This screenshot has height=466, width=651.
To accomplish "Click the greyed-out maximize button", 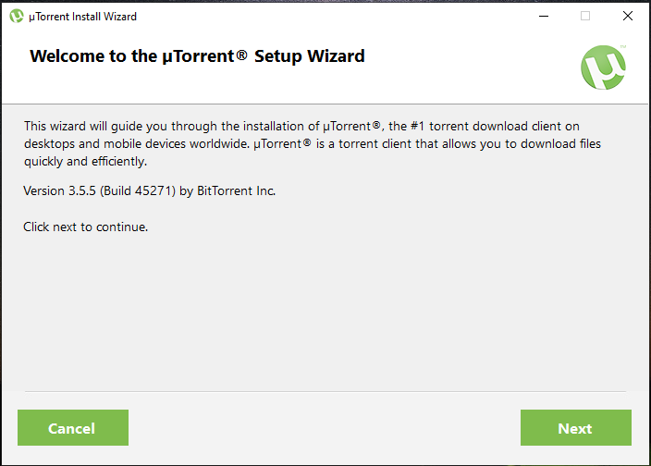I will click(585, 16).
